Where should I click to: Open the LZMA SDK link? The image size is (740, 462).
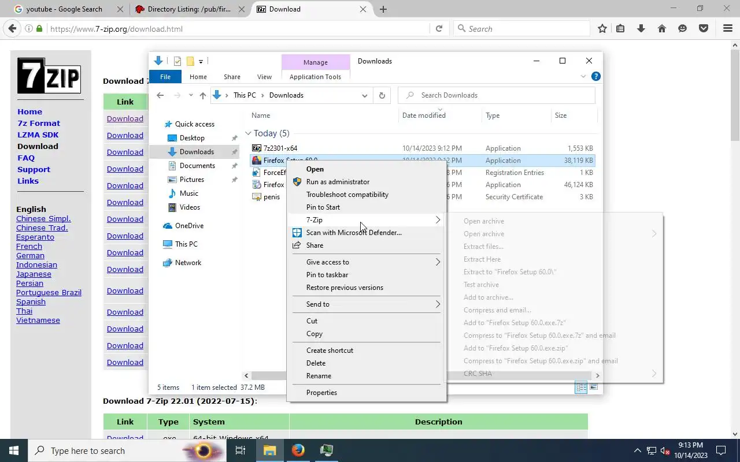[x=38, y=135]
